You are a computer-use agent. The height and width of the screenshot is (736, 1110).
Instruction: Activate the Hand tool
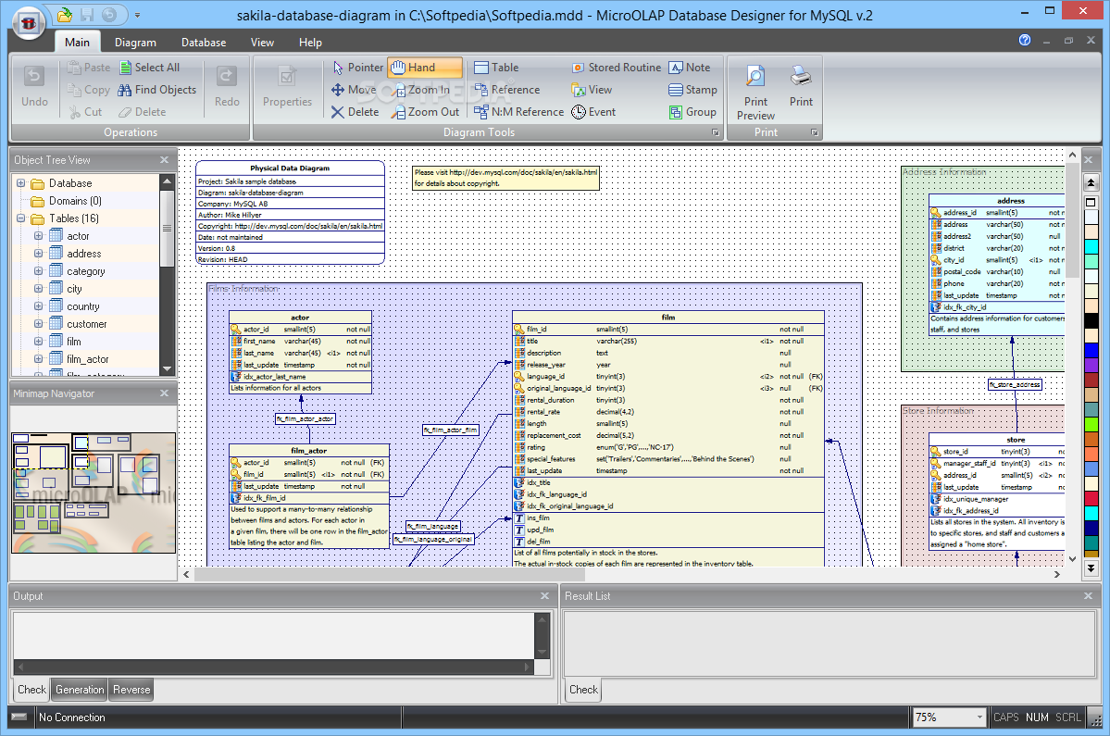coord(425,68)
